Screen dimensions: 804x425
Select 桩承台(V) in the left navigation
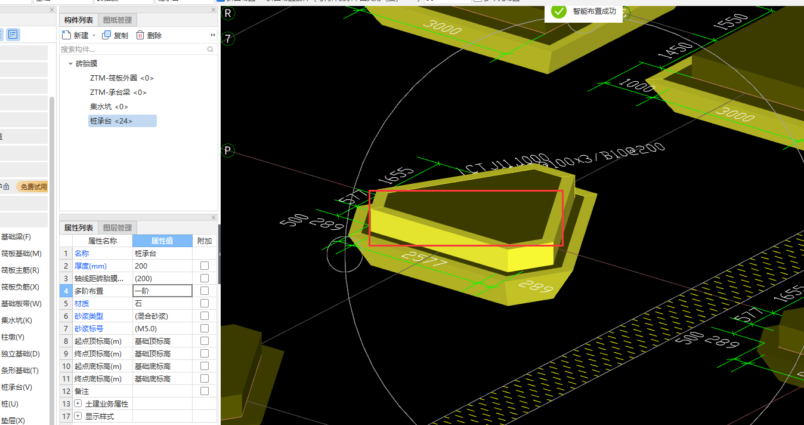pos(17,387)
